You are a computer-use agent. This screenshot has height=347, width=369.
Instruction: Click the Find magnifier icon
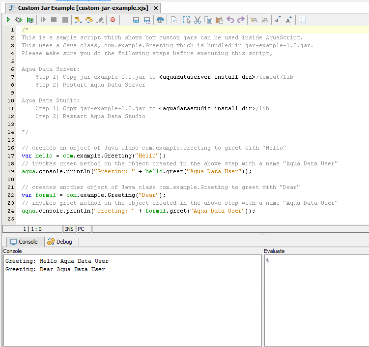[x=254, y=20]
